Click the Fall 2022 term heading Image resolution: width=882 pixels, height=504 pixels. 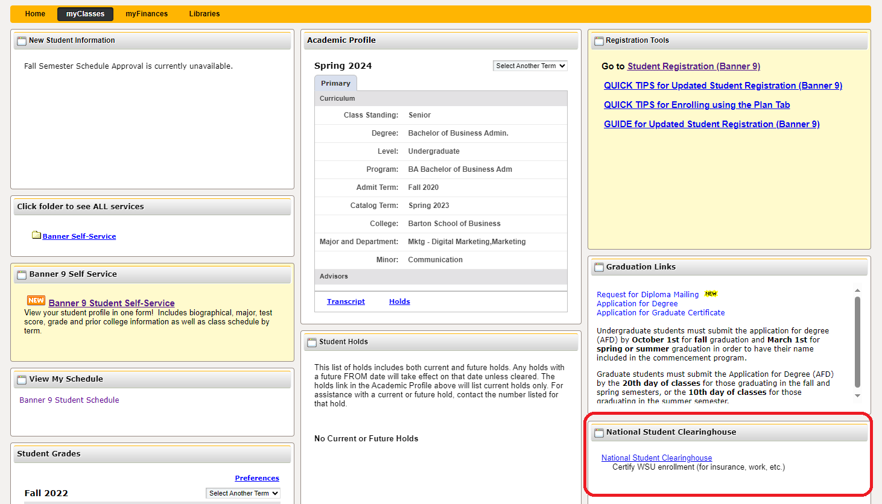[46, 493]
